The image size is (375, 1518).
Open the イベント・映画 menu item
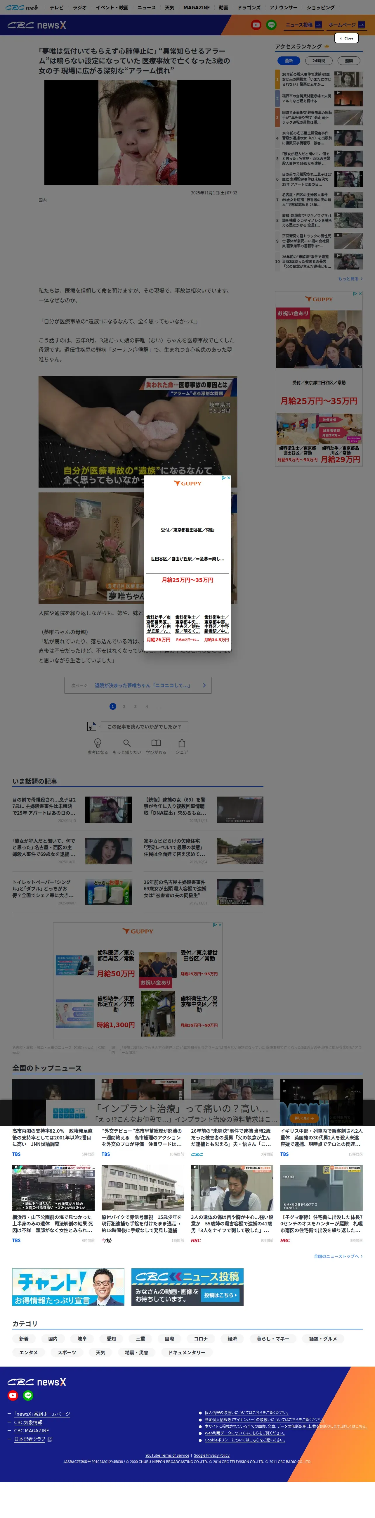(112, 8)
